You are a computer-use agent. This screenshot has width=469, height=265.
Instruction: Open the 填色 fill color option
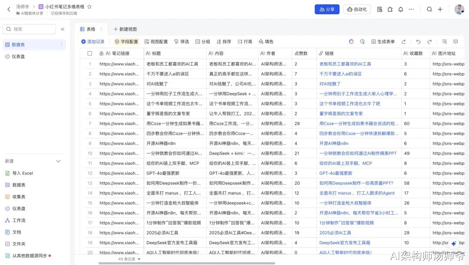click(x=266, y=42)
